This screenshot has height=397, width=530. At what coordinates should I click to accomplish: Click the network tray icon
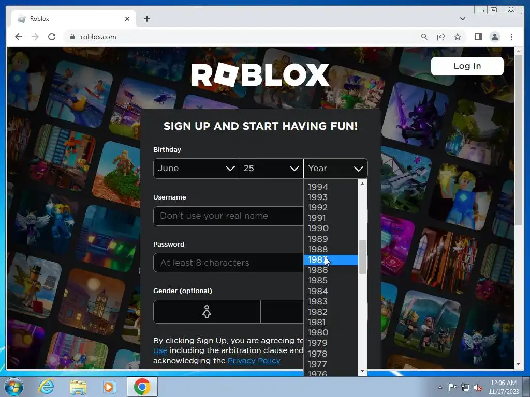click(465, 387)
